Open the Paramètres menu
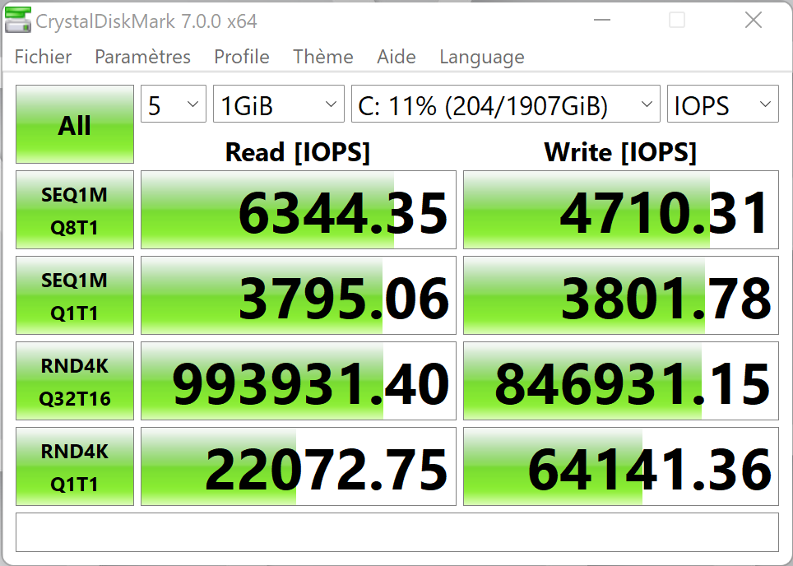793x566 pixels. 142,57
